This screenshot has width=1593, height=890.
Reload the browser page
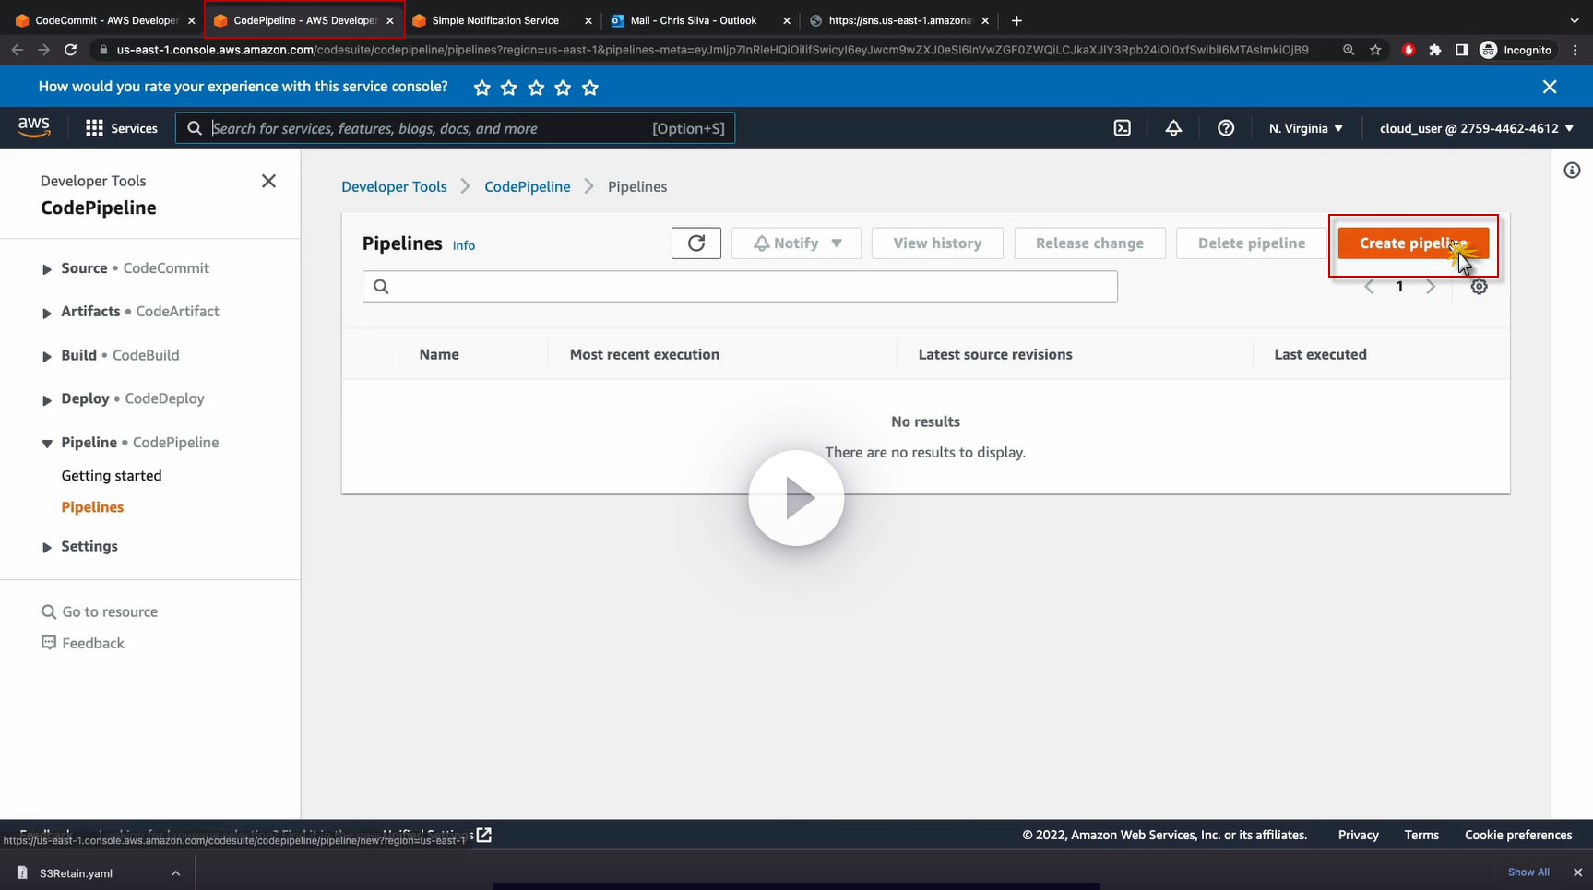click(70, 50)
